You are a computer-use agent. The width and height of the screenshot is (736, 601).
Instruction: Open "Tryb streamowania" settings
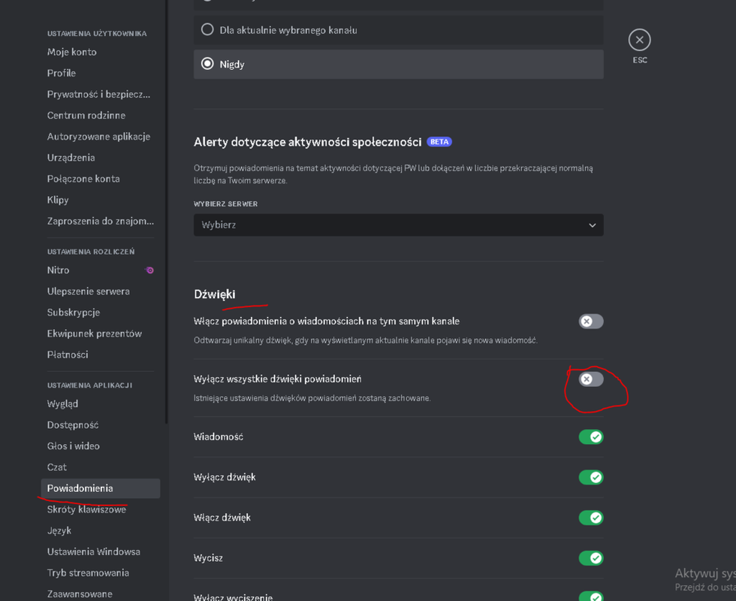coord(88,572)
